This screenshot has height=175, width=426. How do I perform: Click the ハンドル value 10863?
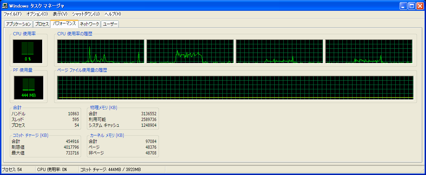click(x=74, y=114)
